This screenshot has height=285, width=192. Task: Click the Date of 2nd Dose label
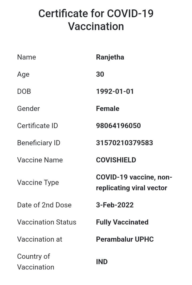(44, 205)
